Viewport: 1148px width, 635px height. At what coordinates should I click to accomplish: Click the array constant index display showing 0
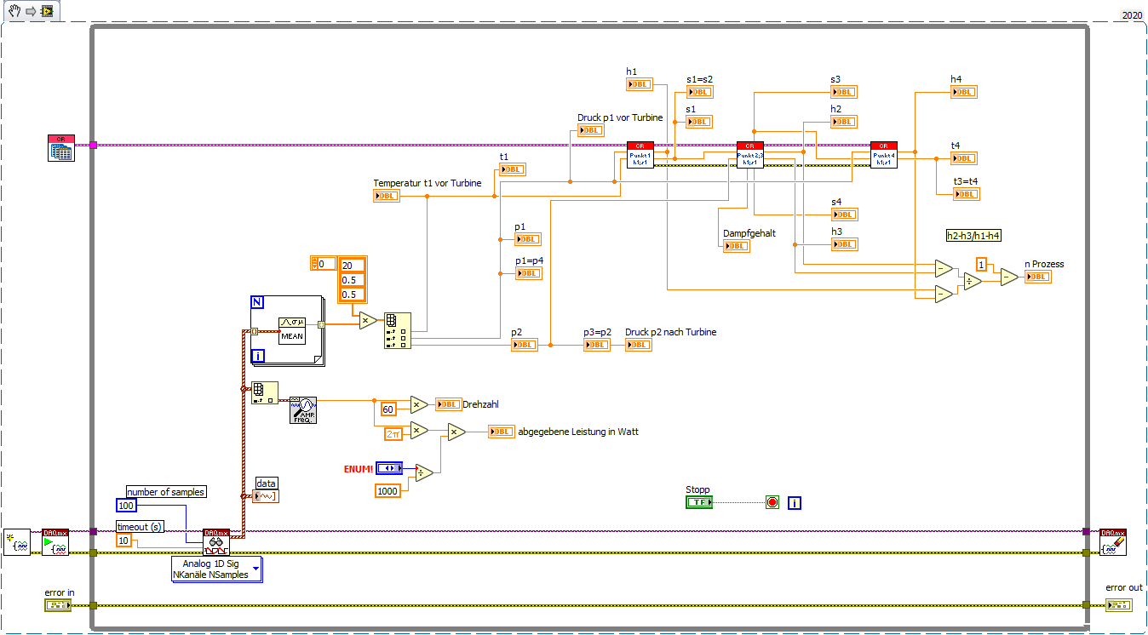tap(323, 264)
